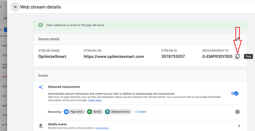
Task: Expand the Modify events row chevron
Action: pyautogui.click(x=239, y=126)
